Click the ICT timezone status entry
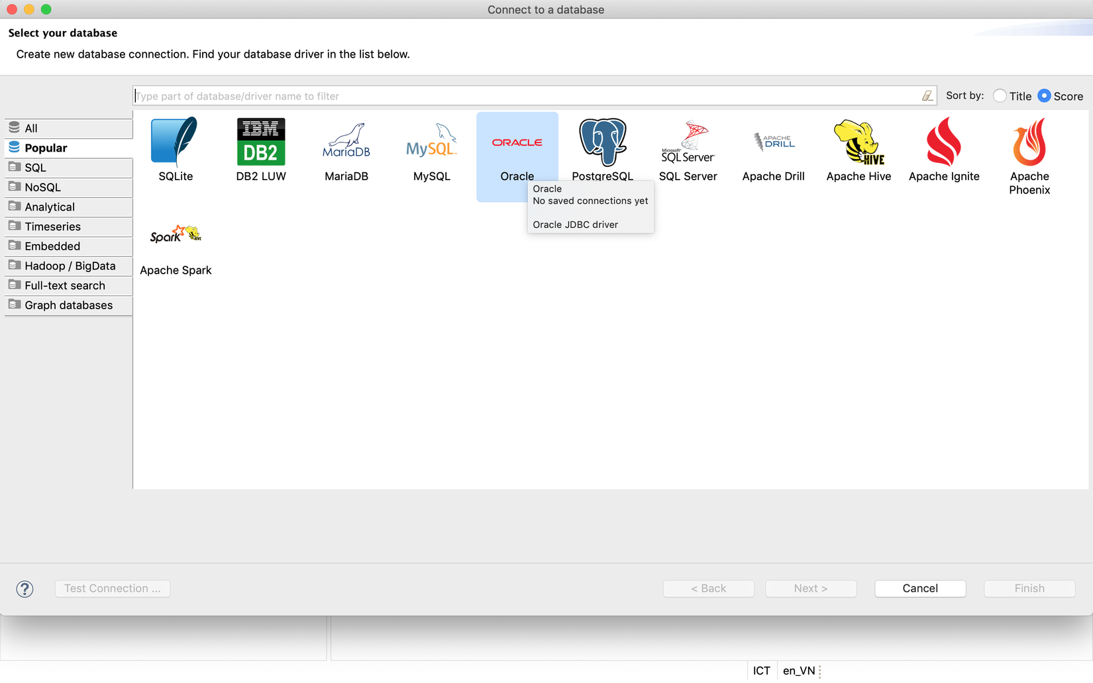Screen dimensions: 1093x683 click(x=762, y=670)
